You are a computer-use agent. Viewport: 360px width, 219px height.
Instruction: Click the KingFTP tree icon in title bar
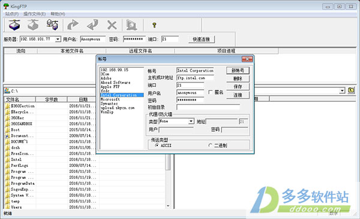click(6, 6)
